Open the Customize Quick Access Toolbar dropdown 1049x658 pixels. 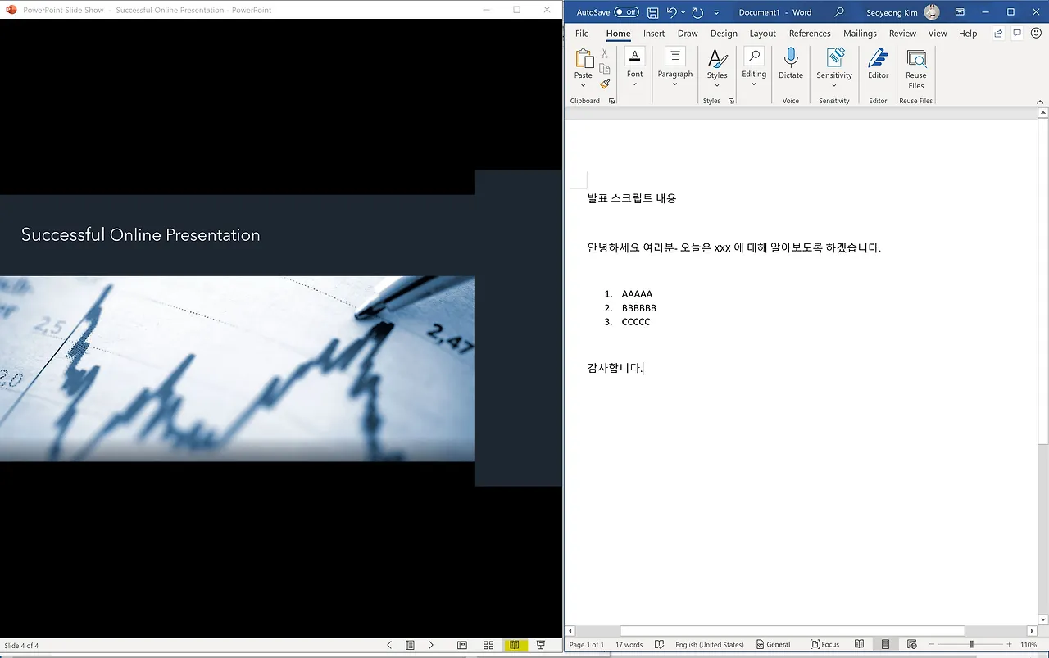[716, 12]
